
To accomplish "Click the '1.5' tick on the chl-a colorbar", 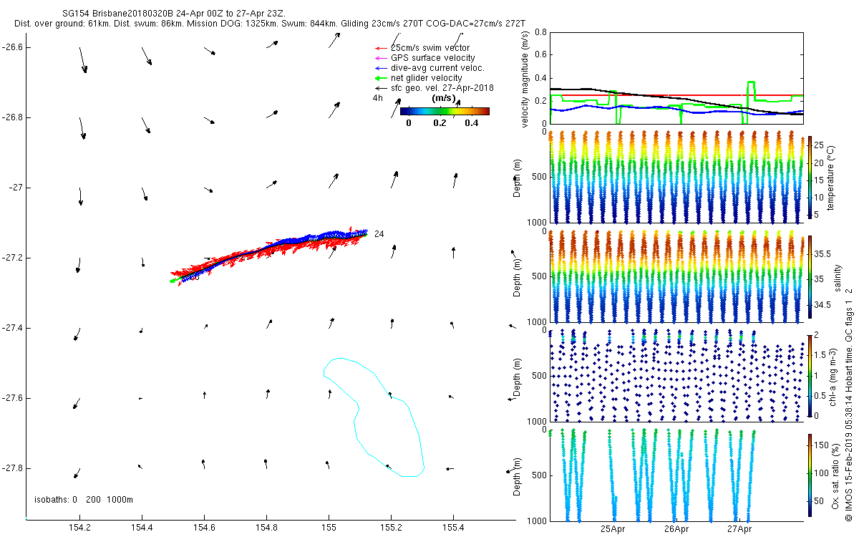I will click(820, 356).
